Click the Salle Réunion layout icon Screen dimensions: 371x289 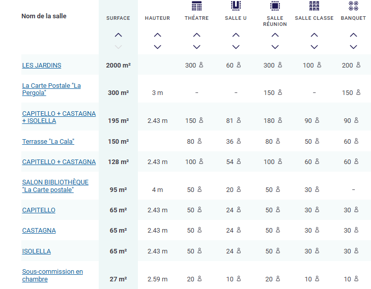275,6
